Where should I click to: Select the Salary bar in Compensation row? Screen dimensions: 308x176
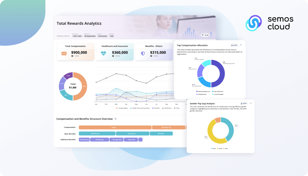pos(115,128)
